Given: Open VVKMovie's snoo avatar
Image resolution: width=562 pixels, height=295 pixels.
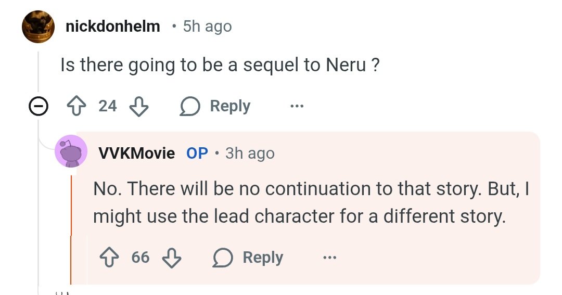Looking at the screenshot, I should coord(71,151).
